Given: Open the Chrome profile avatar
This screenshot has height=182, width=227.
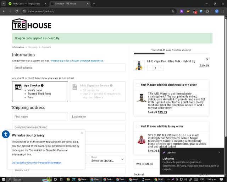Looking at the screenshot, I should [x=217, y=11].
